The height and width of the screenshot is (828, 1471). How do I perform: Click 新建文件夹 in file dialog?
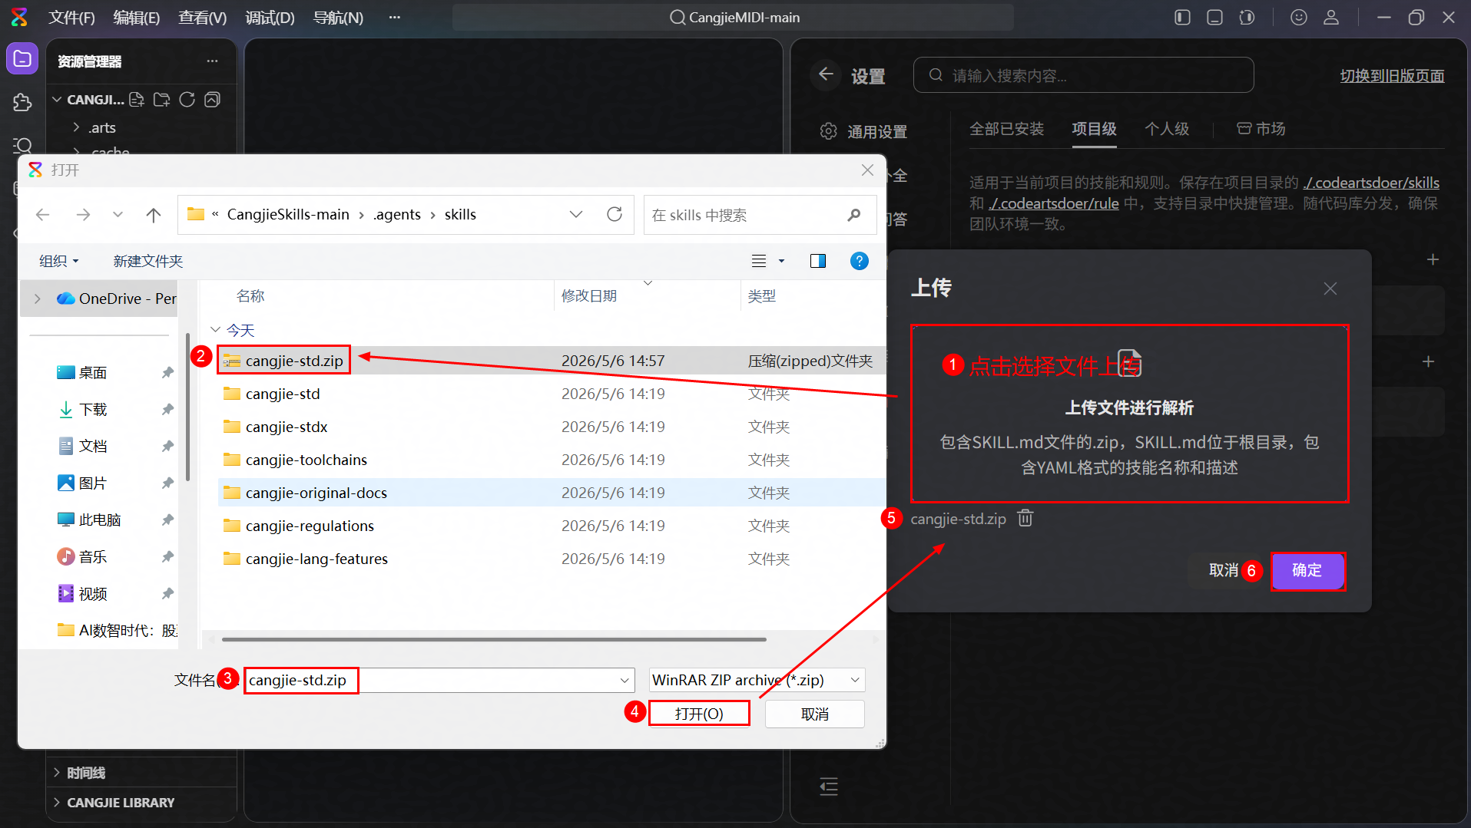(147, 261)
